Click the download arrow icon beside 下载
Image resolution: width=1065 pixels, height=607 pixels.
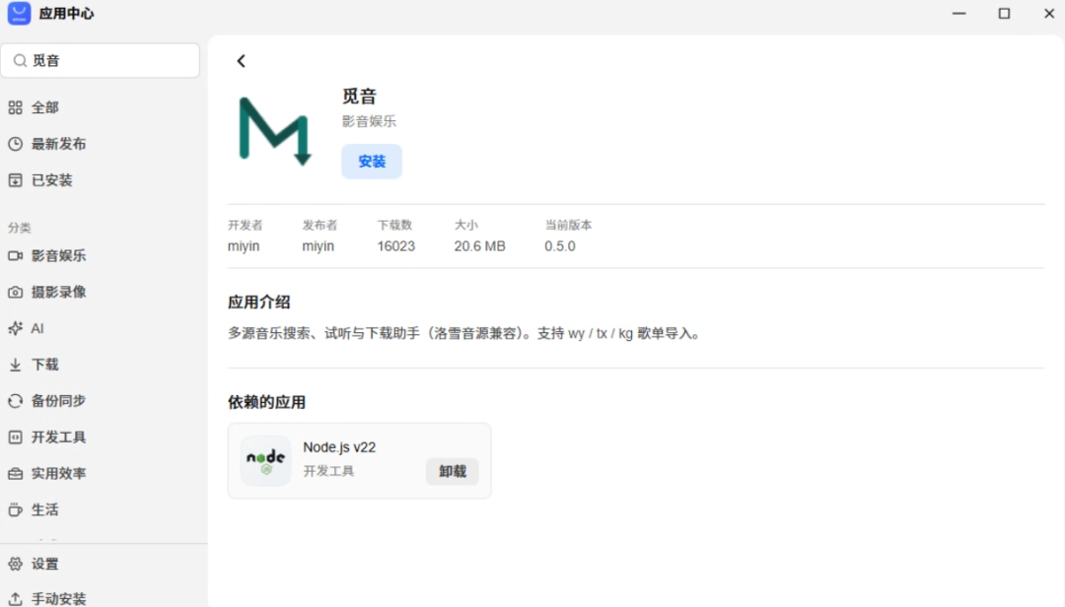pos(15,365)
